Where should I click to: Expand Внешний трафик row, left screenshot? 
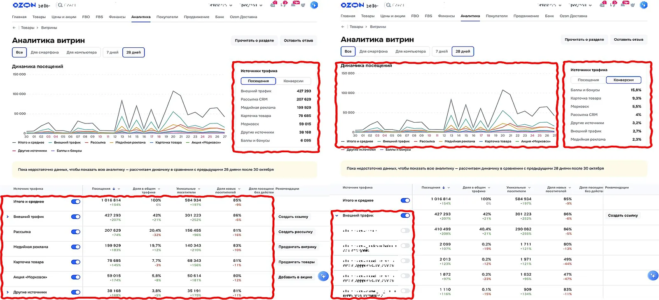(7, 217)
